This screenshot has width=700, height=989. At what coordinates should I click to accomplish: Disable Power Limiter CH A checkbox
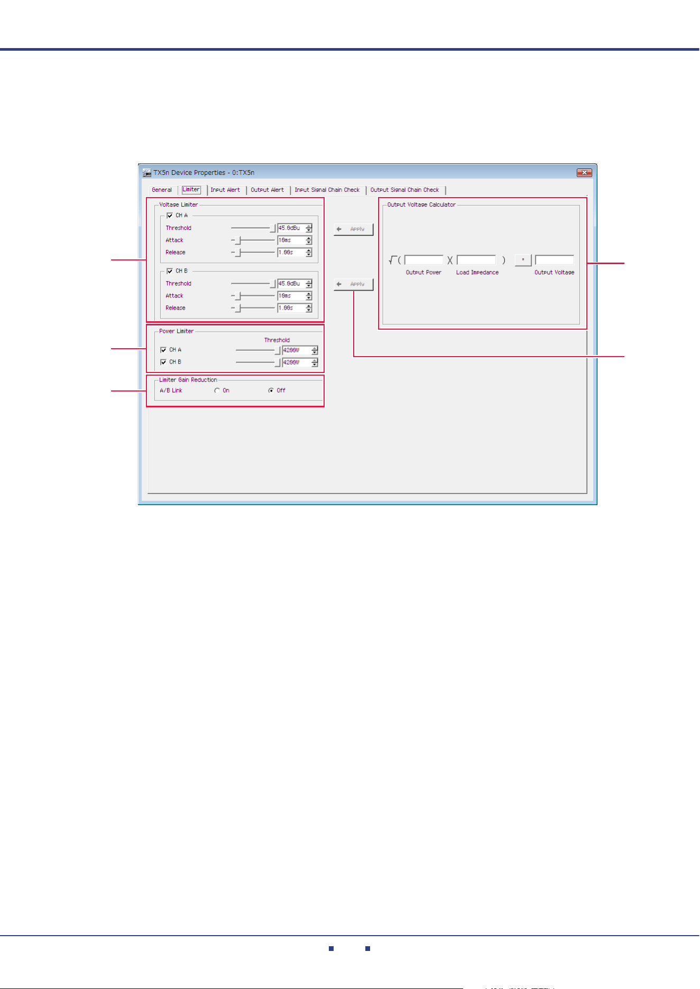[163, 350]
